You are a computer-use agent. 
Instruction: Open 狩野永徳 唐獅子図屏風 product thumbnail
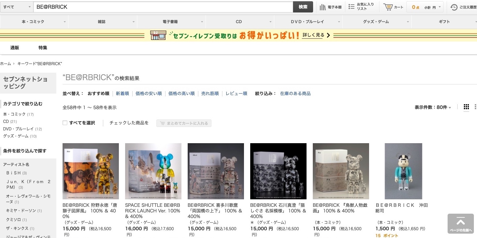91,171
